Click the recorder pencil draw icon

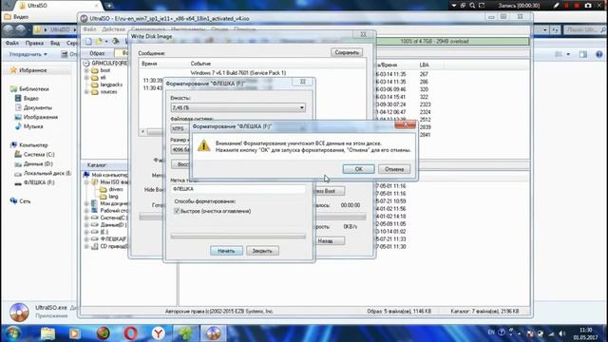pyautogui.click(x=556, y=6)
